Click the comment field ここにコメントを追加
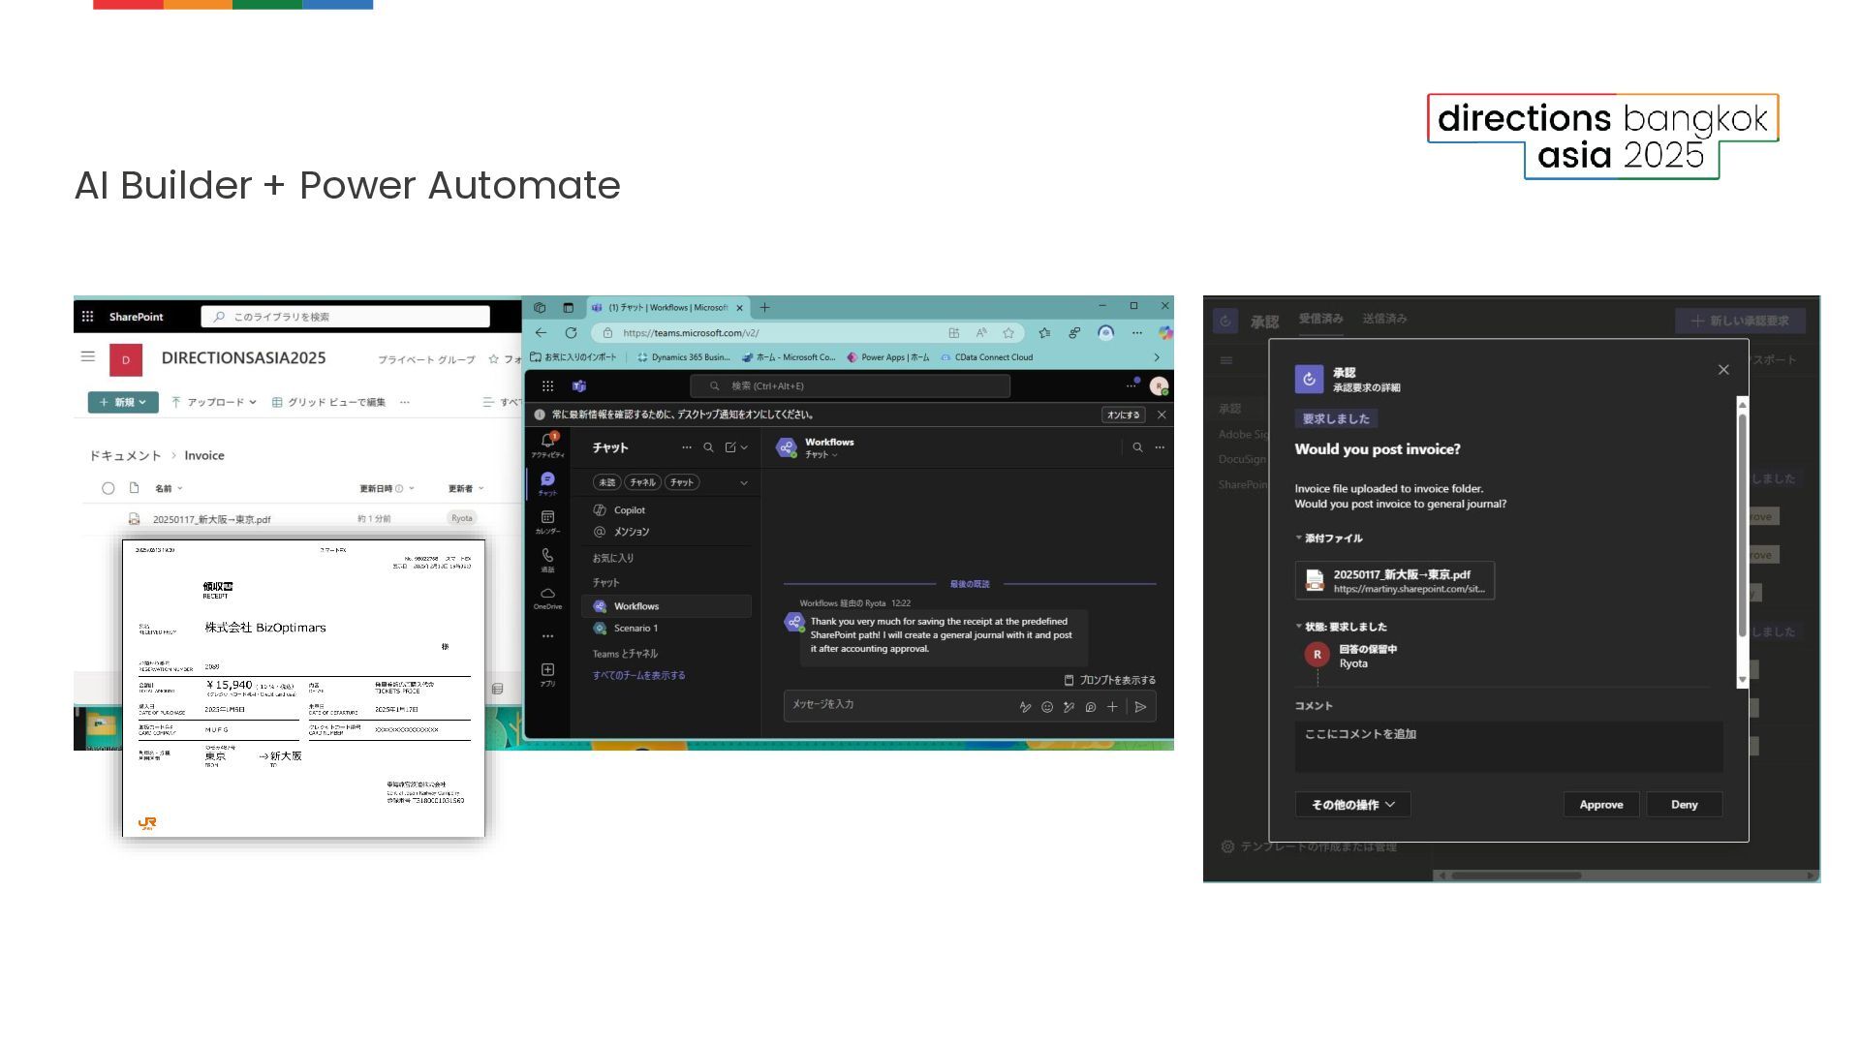The image size is (1860, 1046). [x=1507, y=746]
